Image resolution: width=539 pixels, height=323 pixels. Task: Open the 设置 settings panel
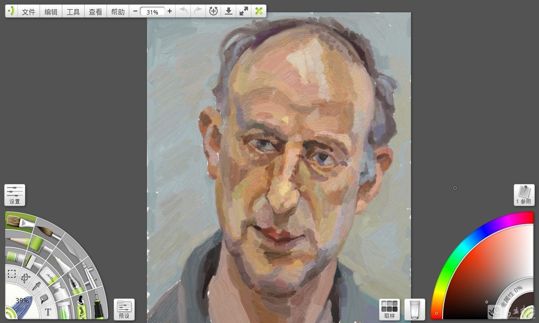click(14, 195)
